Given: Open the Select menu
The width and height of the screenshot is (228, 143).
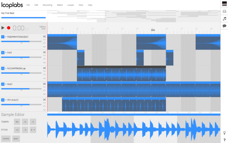Looking at the screenshot, I should (x=60, y=5).
